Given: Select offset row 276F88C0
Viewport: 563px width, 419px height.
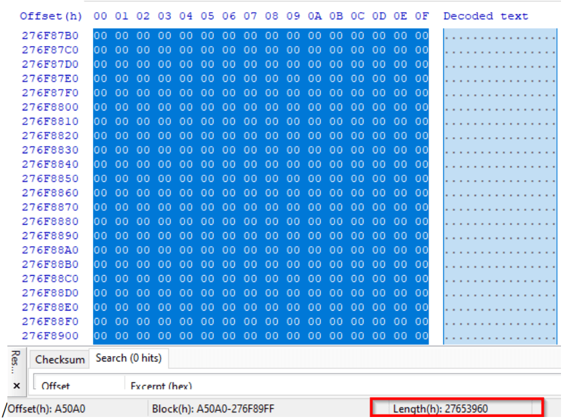Looking at the screenshot, I should click(50, 279).
